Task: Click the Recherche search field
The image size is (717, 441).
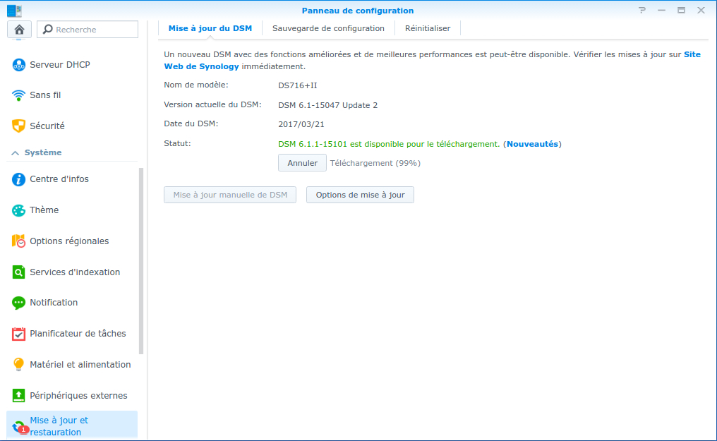Action: pyautogui.click(x=88, y=29)
